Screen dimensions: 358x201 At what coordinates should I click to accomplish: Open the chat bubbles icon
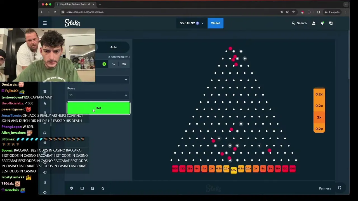pos(331,23)
